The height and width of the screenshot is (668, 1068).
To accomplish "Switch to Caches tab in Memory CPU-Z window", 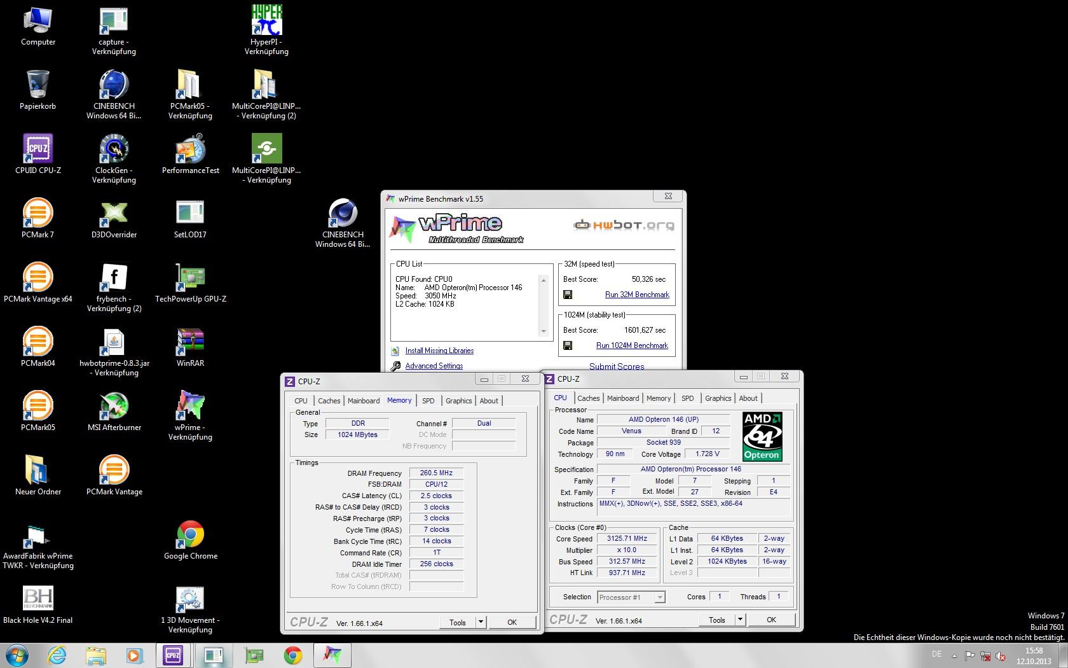I will tap(329, 401).
